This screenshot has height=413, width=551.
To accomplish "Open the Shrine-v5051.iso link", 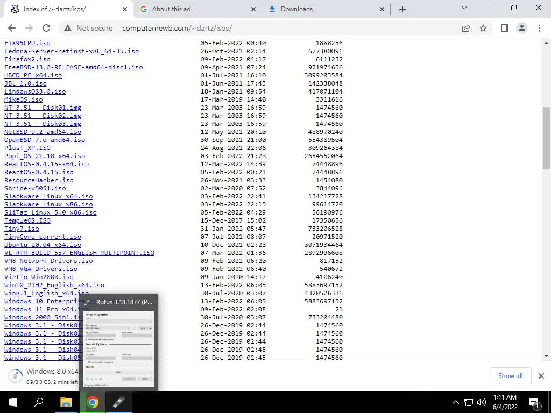I will click(35, 188).
